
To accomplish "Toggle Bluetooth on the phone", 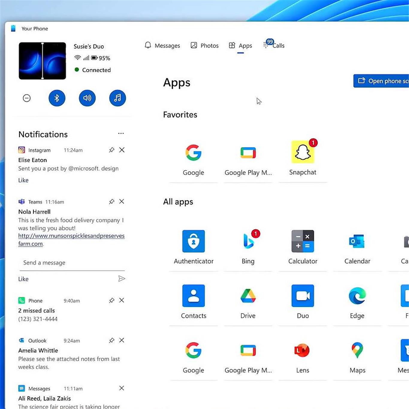I will point(57,98).
